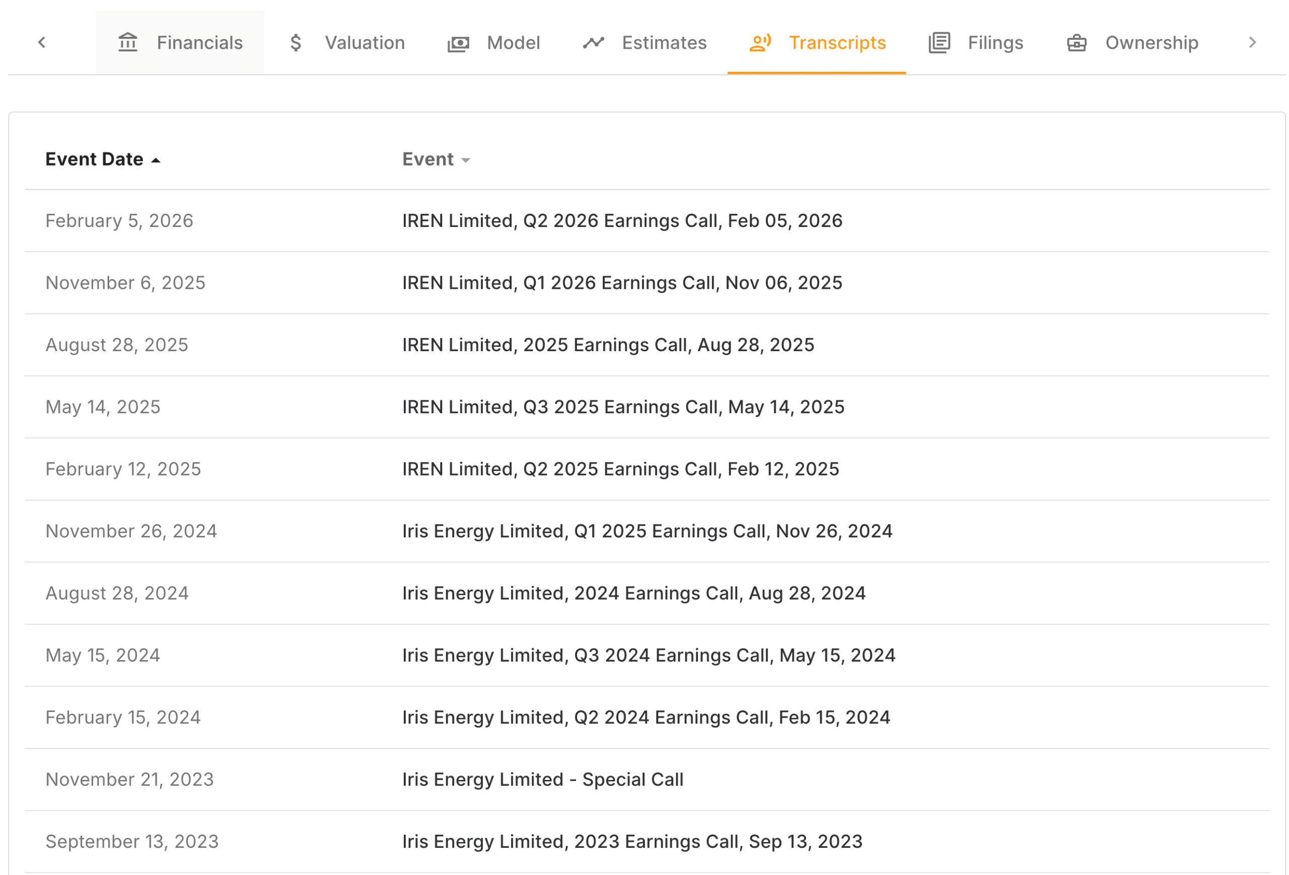Viewport: 1289px width, 875px height.
Task: Click the Transcripts speaking person icon
Action: [760, 43]
